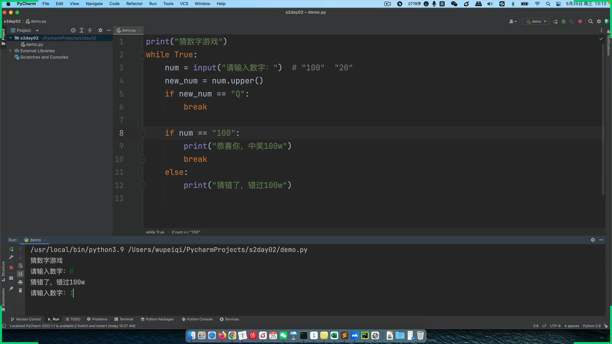Open Project panel gear options

tap(100, 30)
